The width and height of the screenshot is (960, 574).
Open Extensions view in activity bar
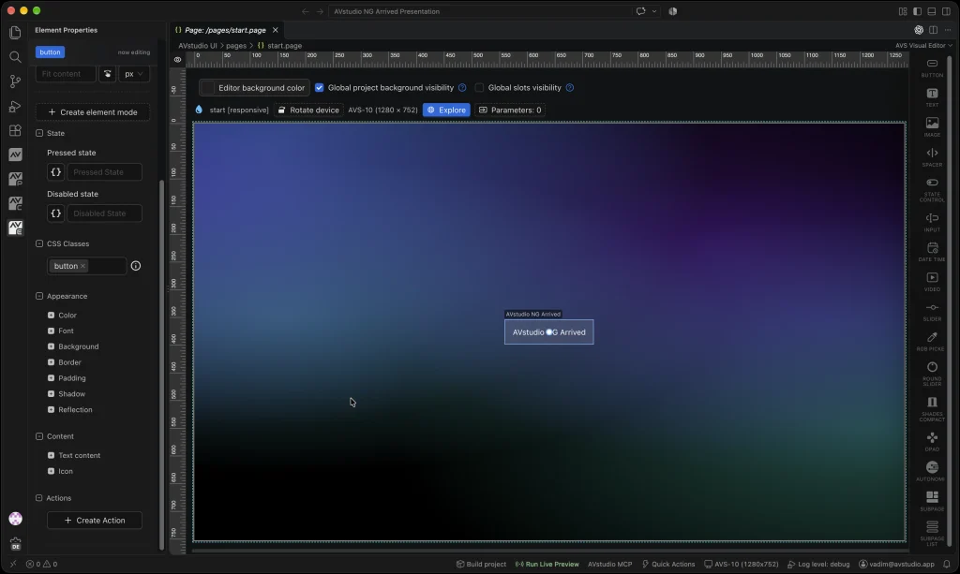15,131
